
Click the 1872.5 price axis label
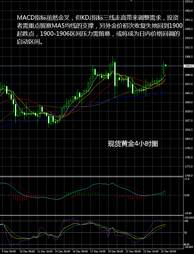click(188, 84)
